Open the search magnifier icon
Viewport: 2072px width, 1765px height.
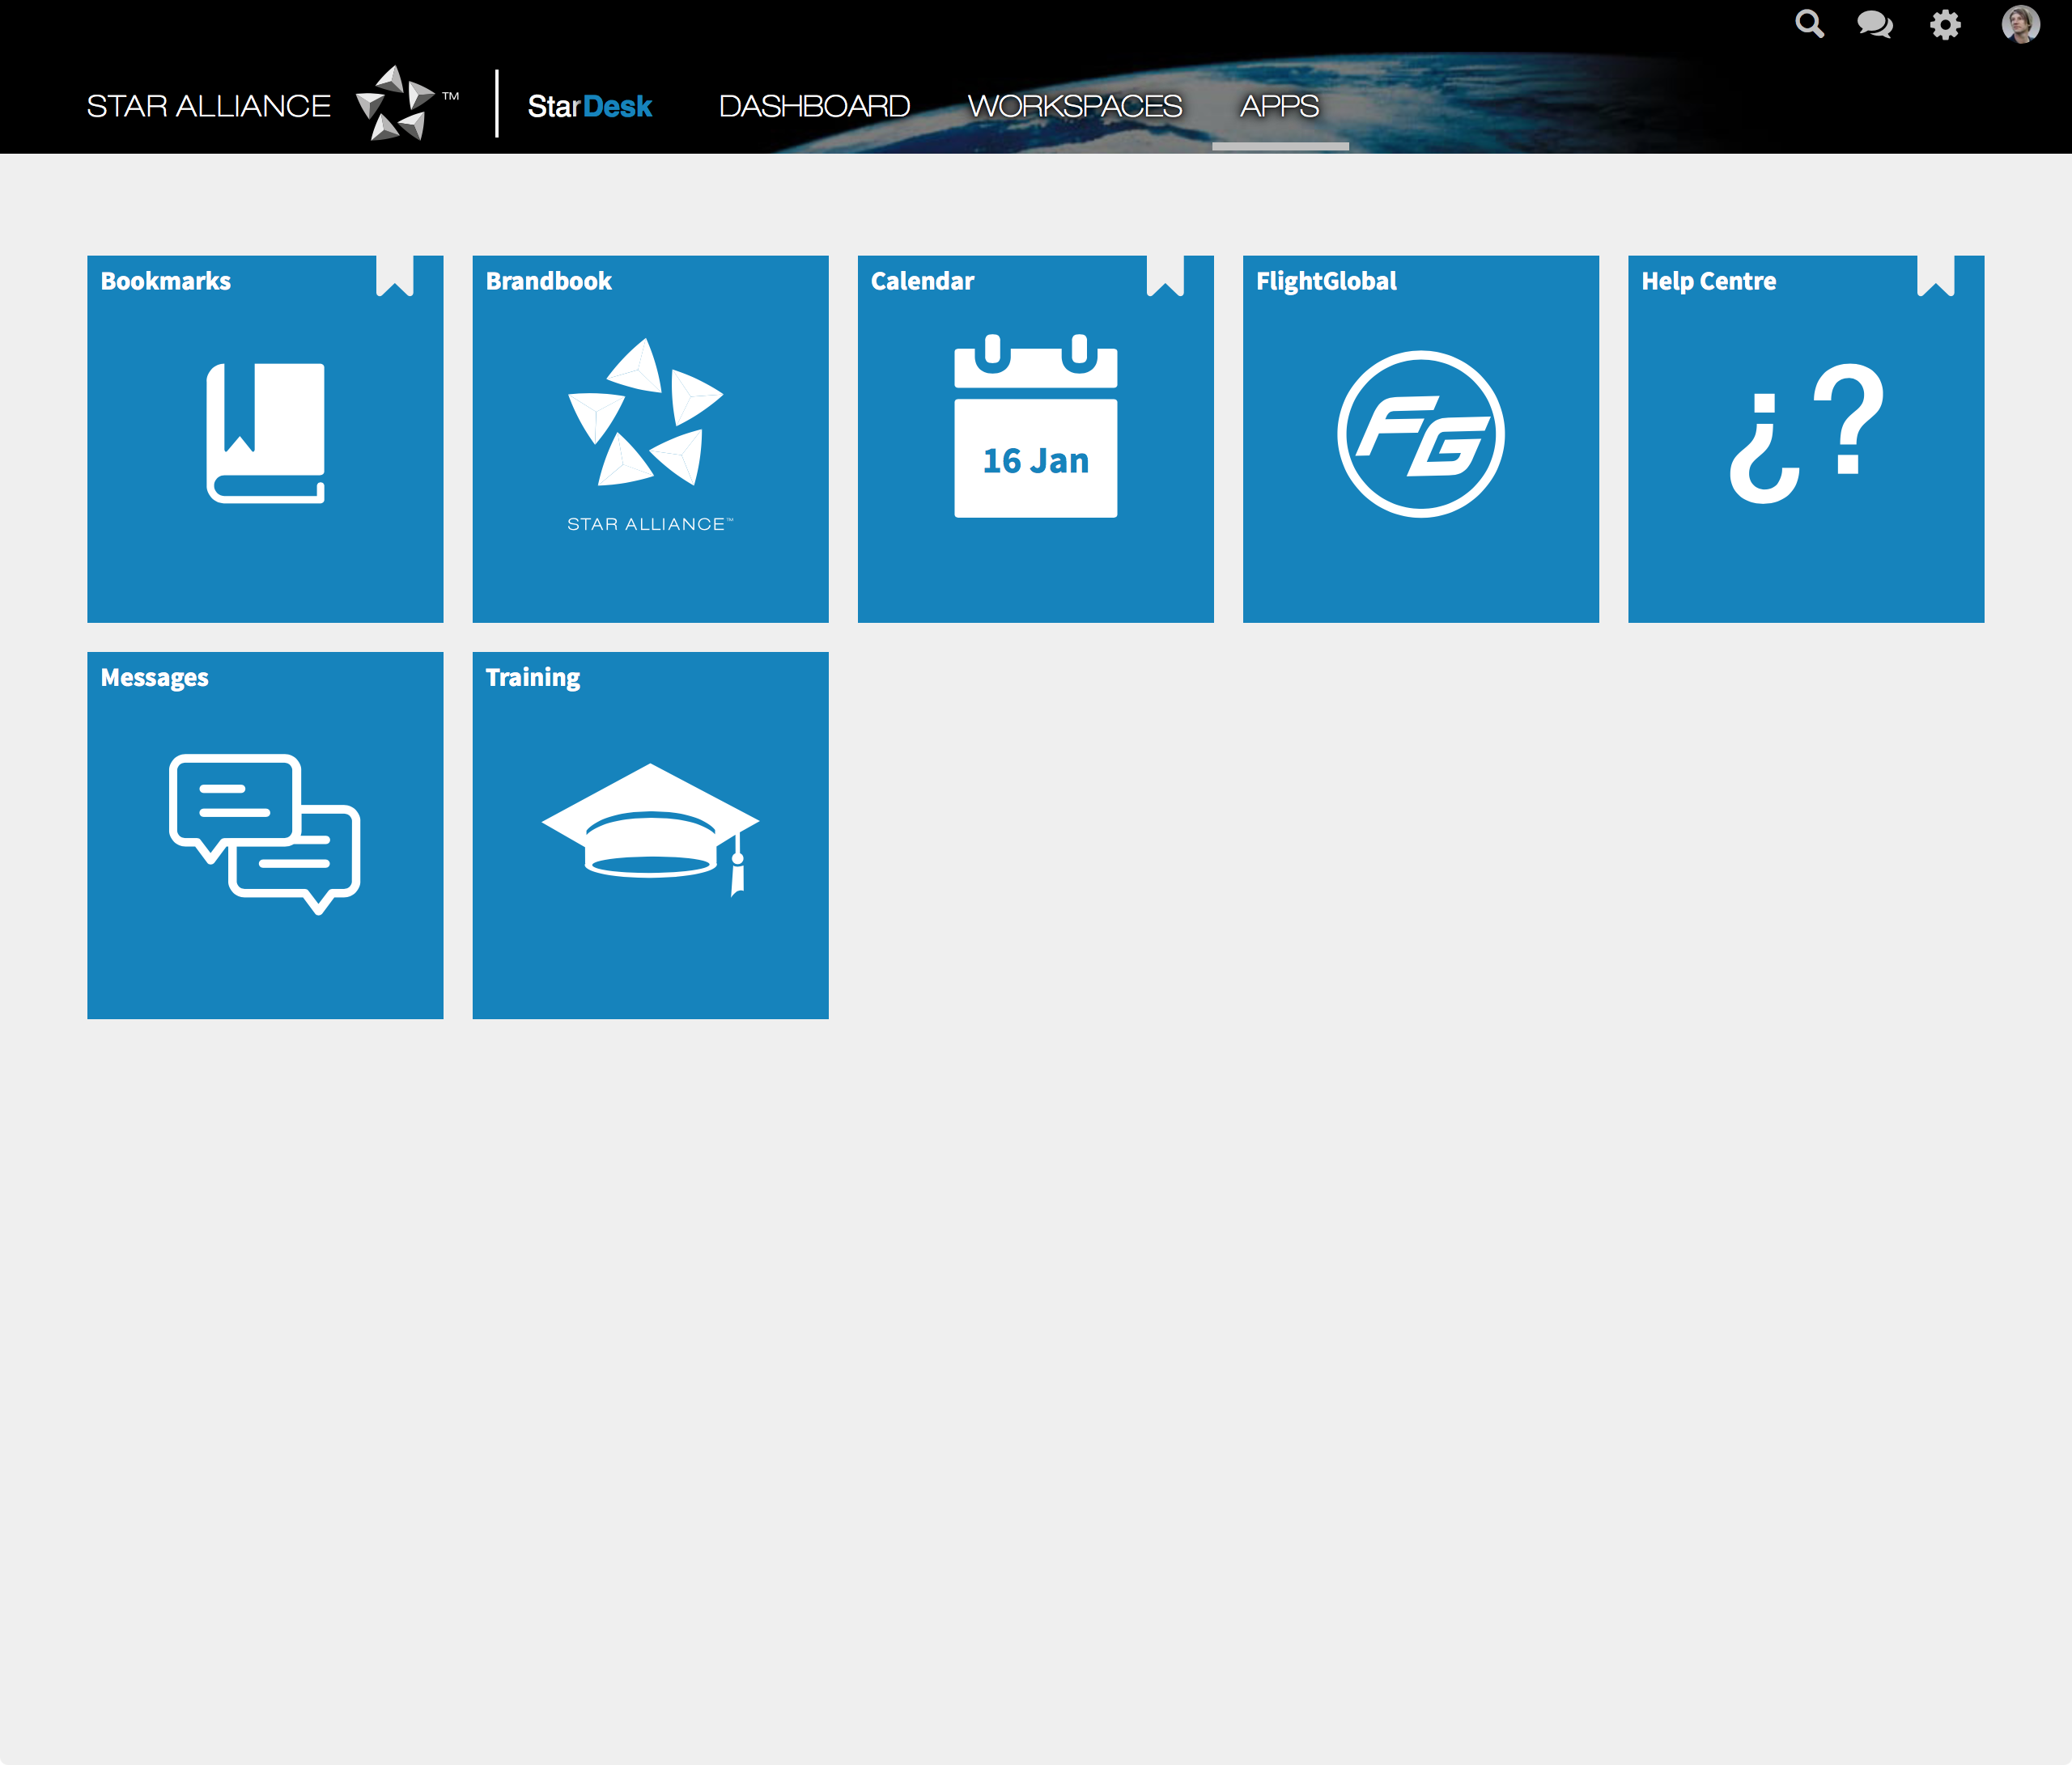1808,24
